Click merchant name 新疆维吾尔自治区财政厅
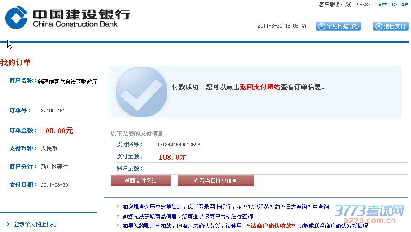Image resolution: width=411 pixels, height=232 pixels. (x=67, y=82)
